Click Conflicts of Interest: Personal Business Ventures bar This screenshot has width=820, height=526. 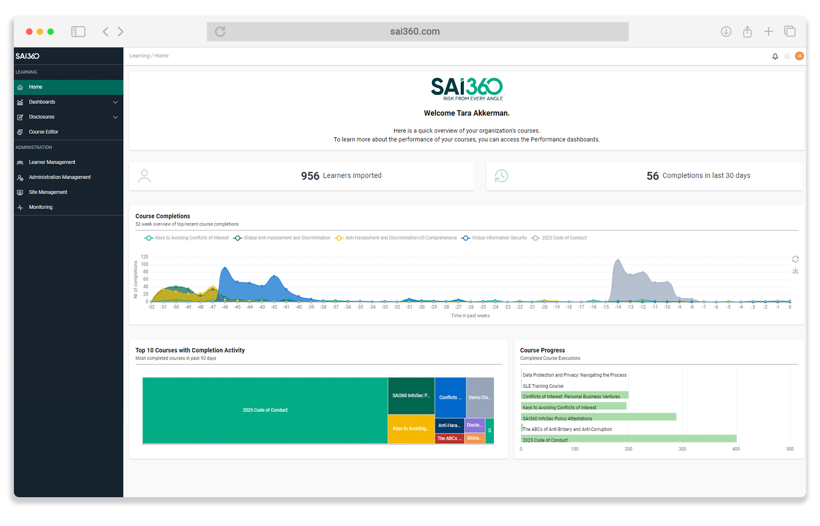(575, 395)
